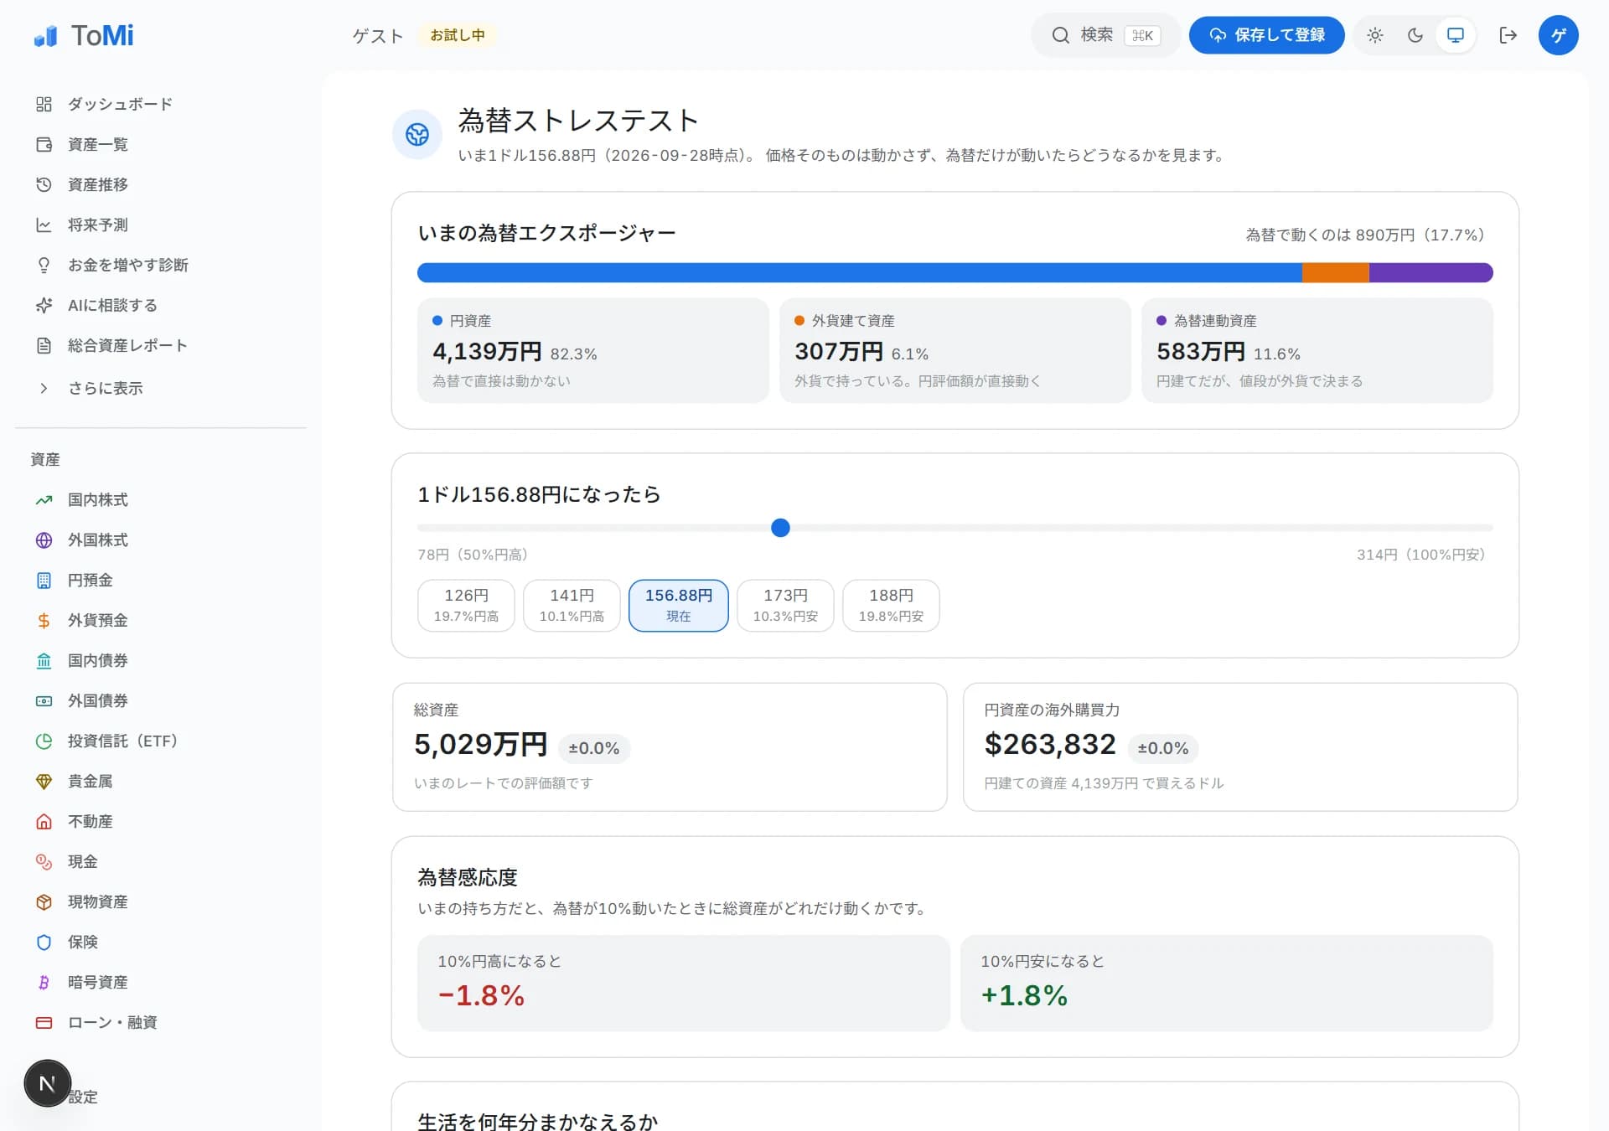This screenshot has height=1131, width=1609.
Task: Open 総合資産レポート document icon
Action: click(x=44, y=345)
